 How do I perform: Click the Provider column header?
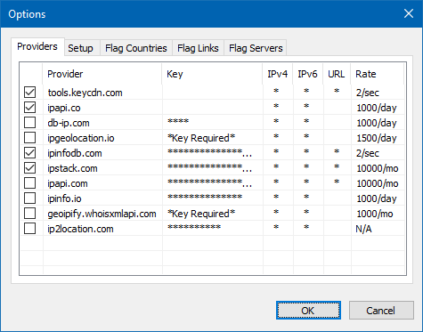(x=102, y=74)
